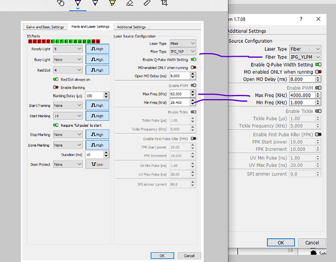Close the LightBurn 1.7.08 window with X
This screenshot has width=336, height=262.
pyautogui.click(x=318, y=19)
